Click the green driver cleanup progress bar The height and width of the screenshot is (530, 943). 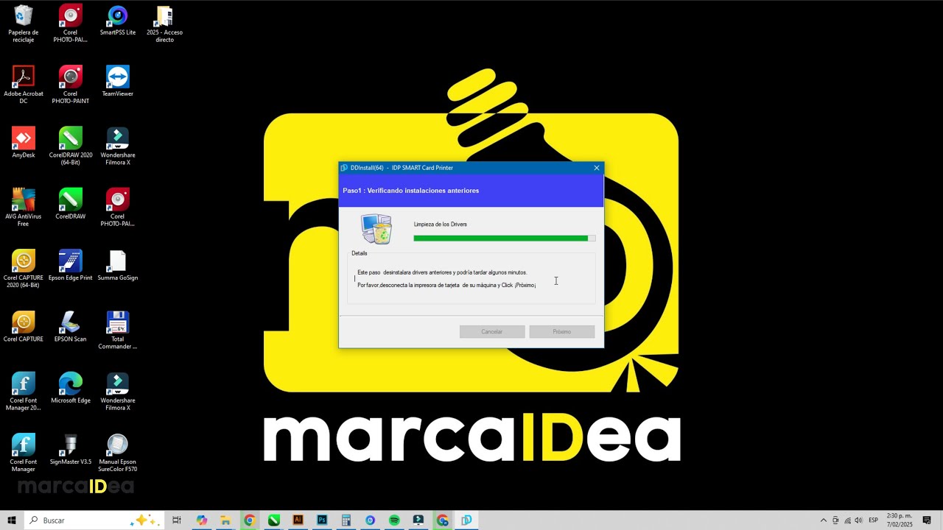point(505,239)
